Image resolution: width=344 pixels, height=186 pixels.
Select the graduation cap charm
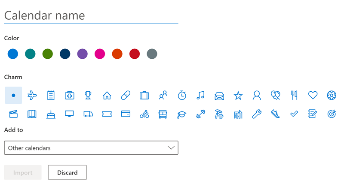point(181,114)
